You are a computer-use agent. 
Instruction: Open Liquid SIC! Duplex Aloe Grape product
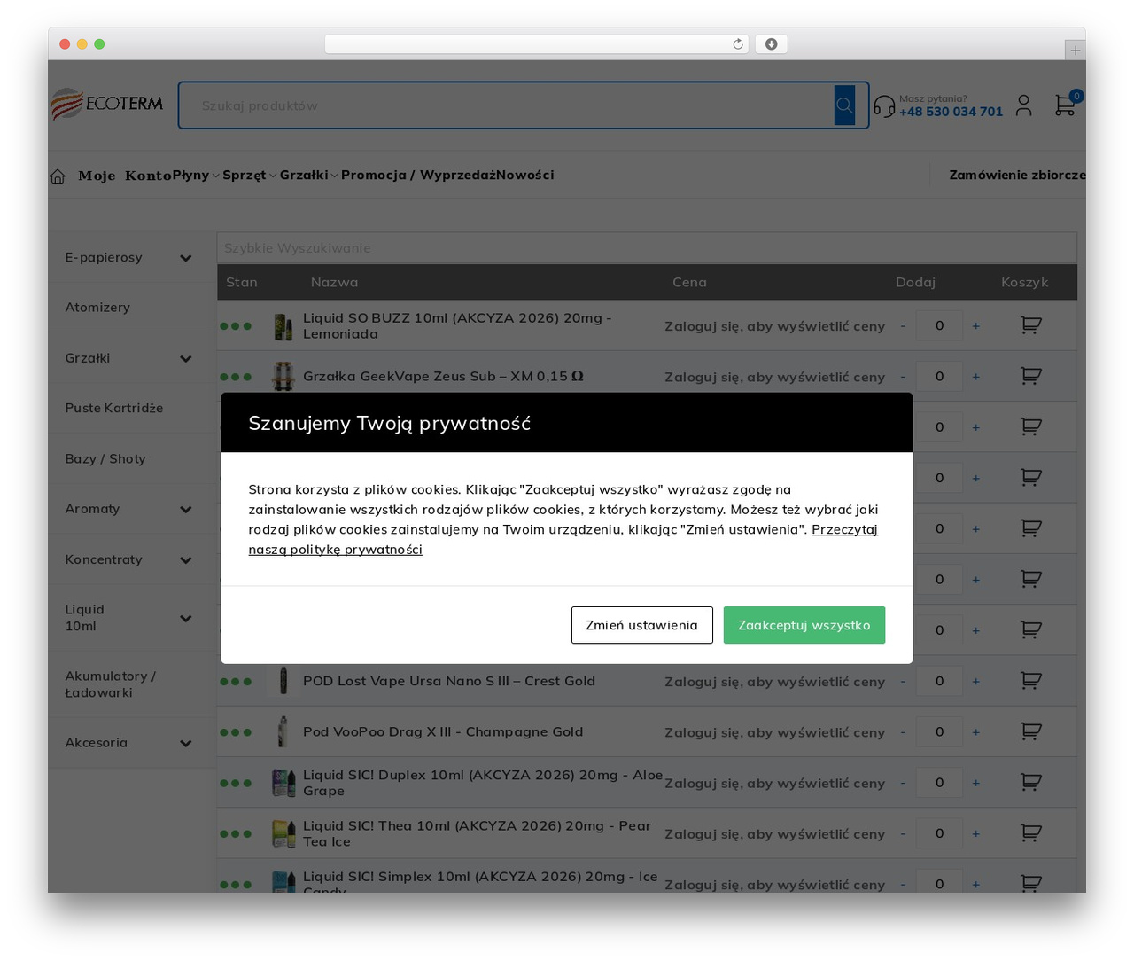[483, 783]
